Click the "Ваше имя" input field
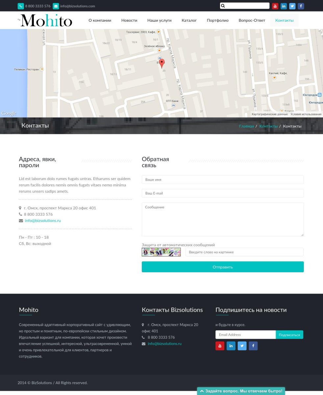 (223, 180)
